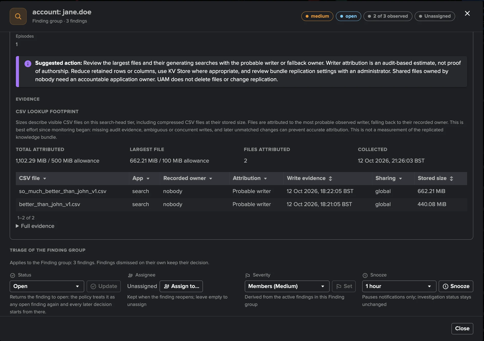This screenshot has height=341, width=484.
Task: Click the collected time 21:26:03 BST value
Action: point(391,161)
